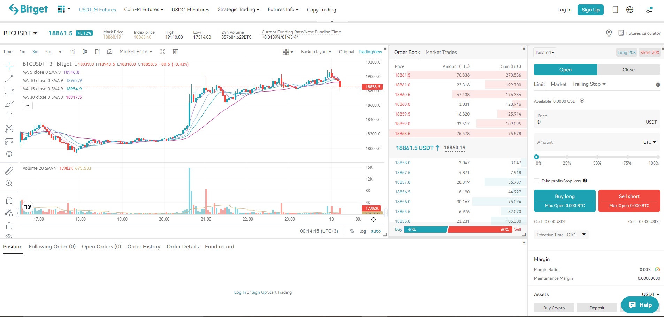Image resolution: width=664 pixels, height=317 pixels.
Task: Open the Effective Time GTC dropdown
Action: click(x=561, y=235)
